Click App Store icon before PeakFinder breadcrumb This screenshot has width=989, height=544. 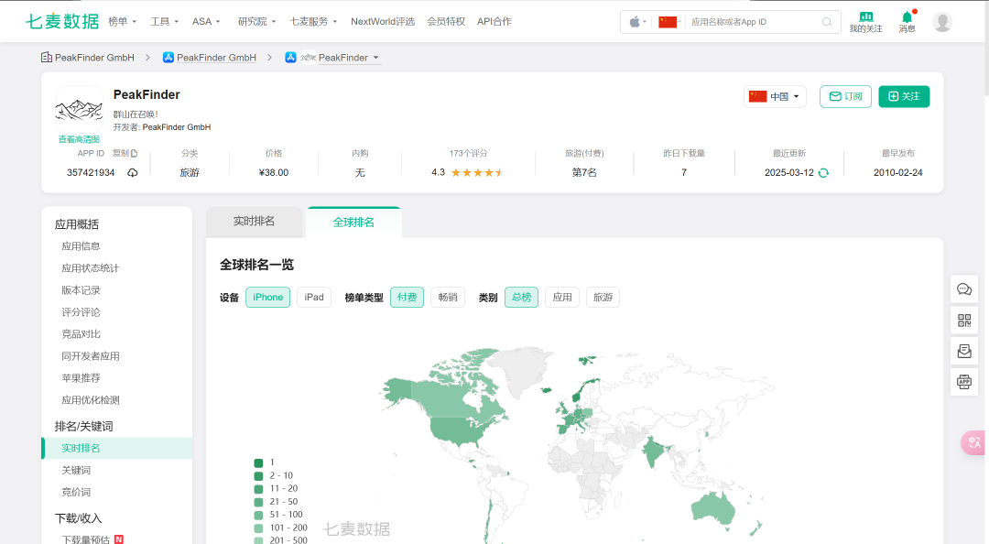point(290,58)
